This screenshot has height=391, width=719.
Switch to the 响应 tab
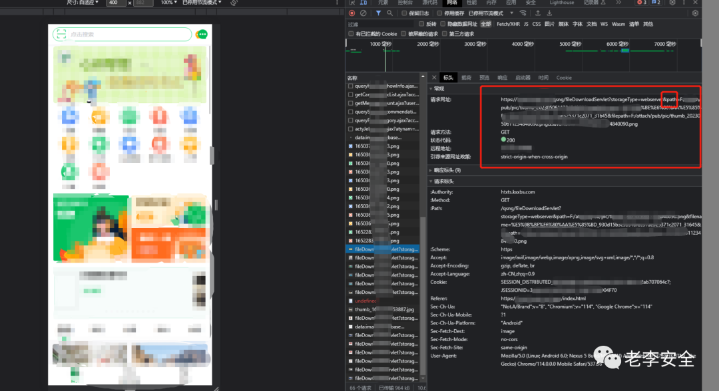pyautogui.click(x=502, y=78)
